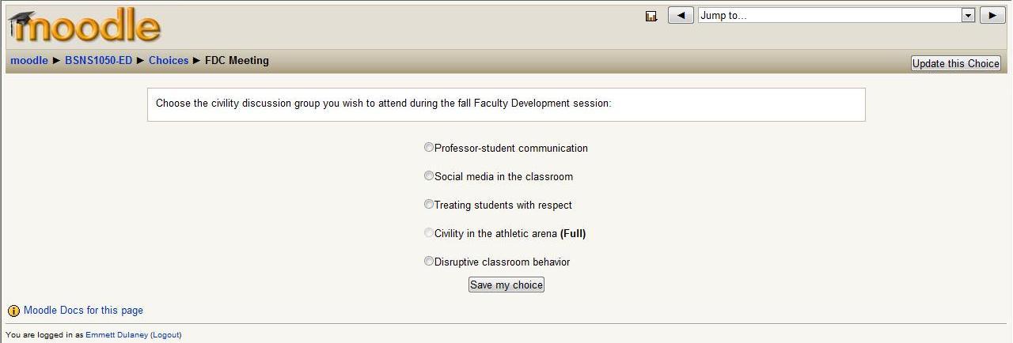Viewport: 1013px width, 343px height.
Task: Pick Disruptive classroom behavior radio button
Action: 429,262
